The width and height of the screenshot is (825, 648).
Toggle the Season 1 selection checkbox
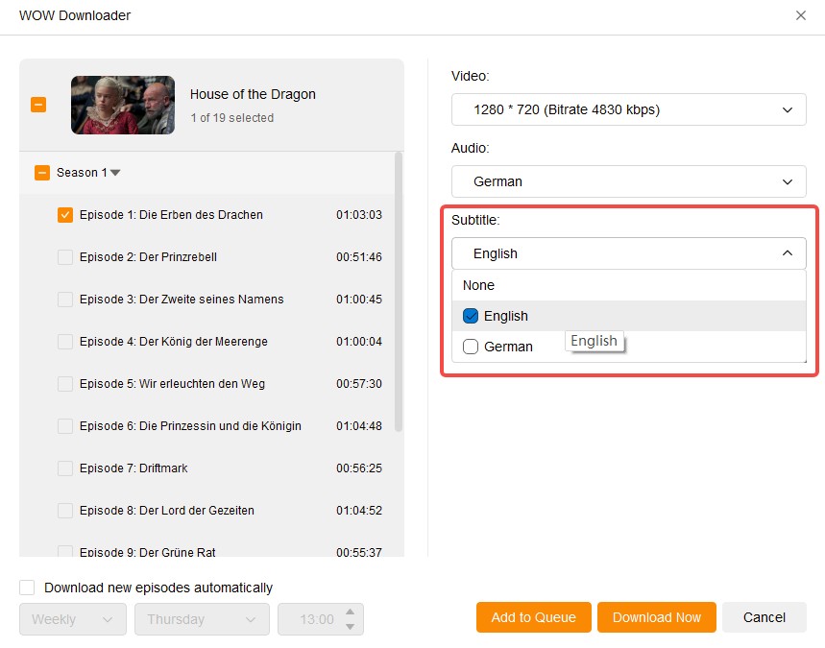coord(40,173)
